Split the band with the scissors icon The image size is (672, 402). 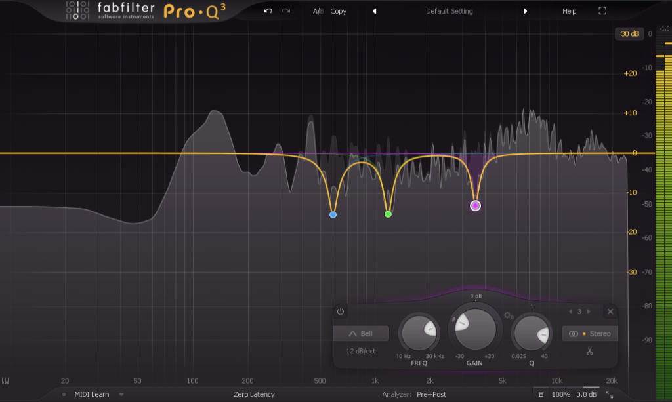click(590, 352)
